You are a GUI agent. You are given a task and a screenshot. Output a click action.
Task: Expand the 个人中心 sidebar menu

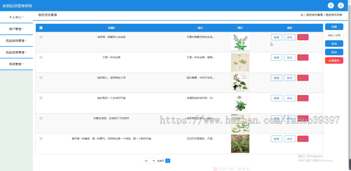[16, 17]
